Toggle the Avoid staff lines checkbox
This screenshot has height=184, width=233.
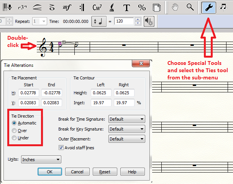[61, 148]
